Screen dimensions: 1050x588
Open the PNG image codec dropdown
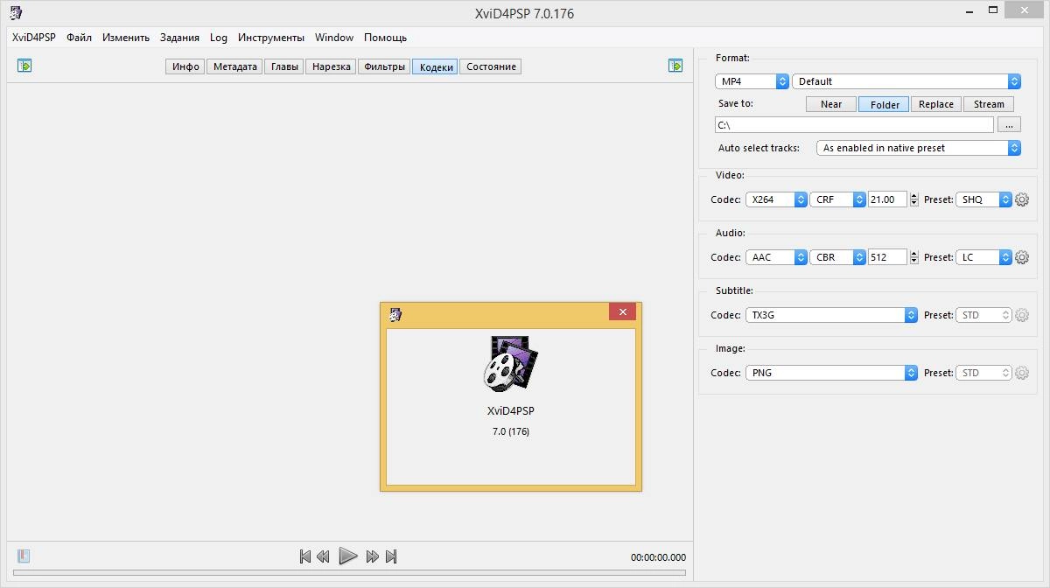click(x=831, y=373)
